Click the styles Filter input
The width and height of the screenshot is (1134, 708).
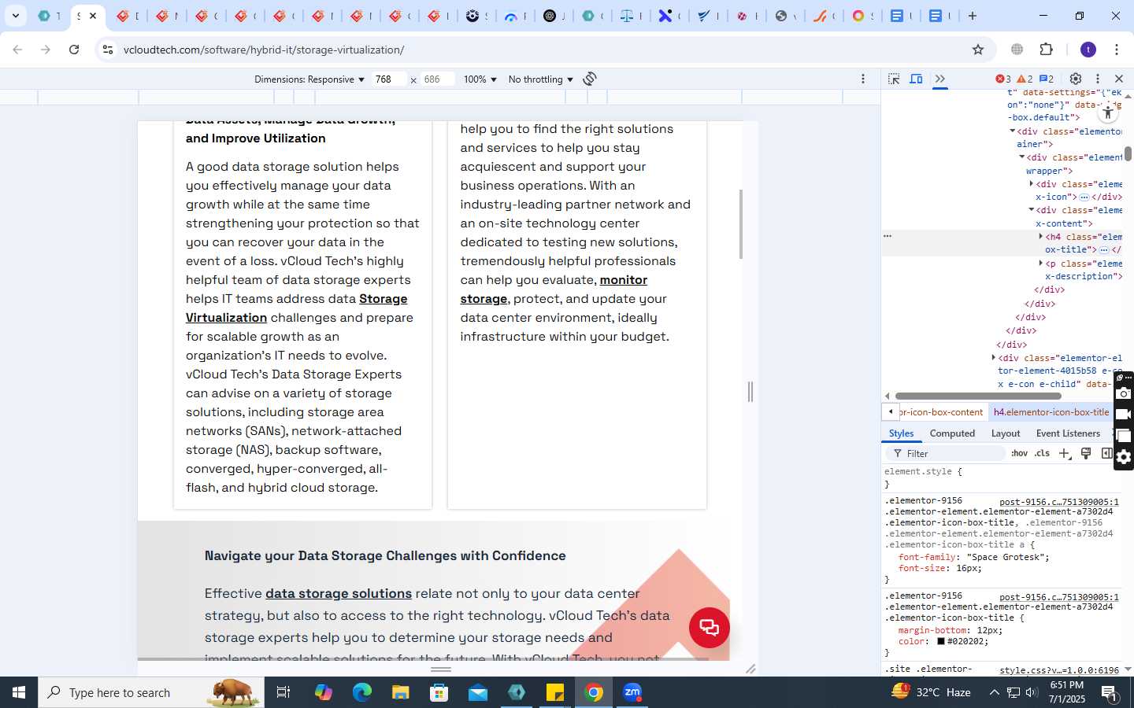coord(947,454)
